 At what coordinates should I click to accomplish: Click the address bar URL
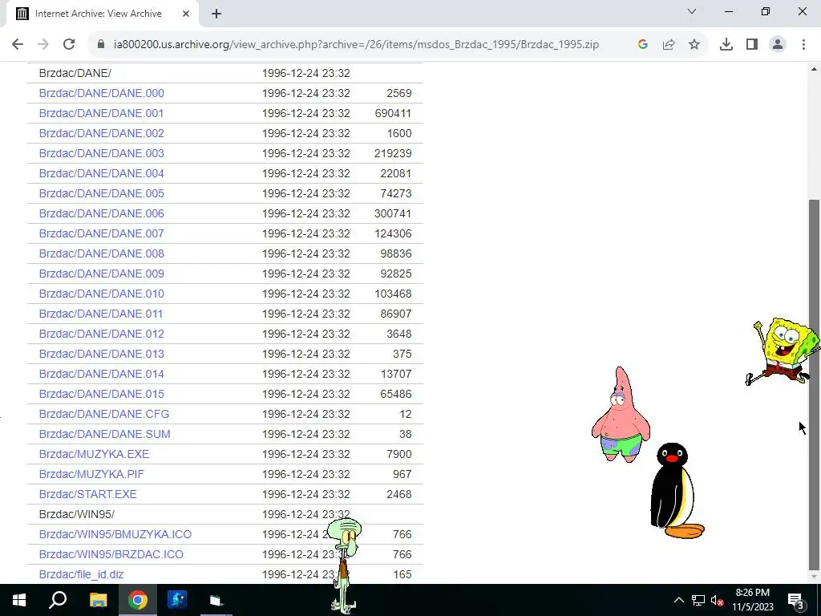[x=356, y=45]
